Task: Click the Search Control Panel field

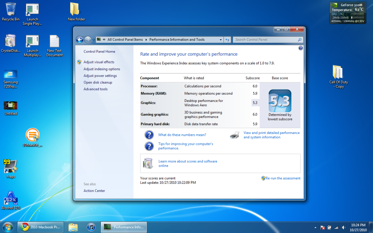Action: point(268,40)
